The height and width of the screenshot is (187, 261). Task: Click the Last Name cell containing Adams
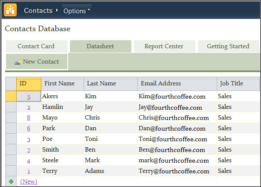point(110,171)
